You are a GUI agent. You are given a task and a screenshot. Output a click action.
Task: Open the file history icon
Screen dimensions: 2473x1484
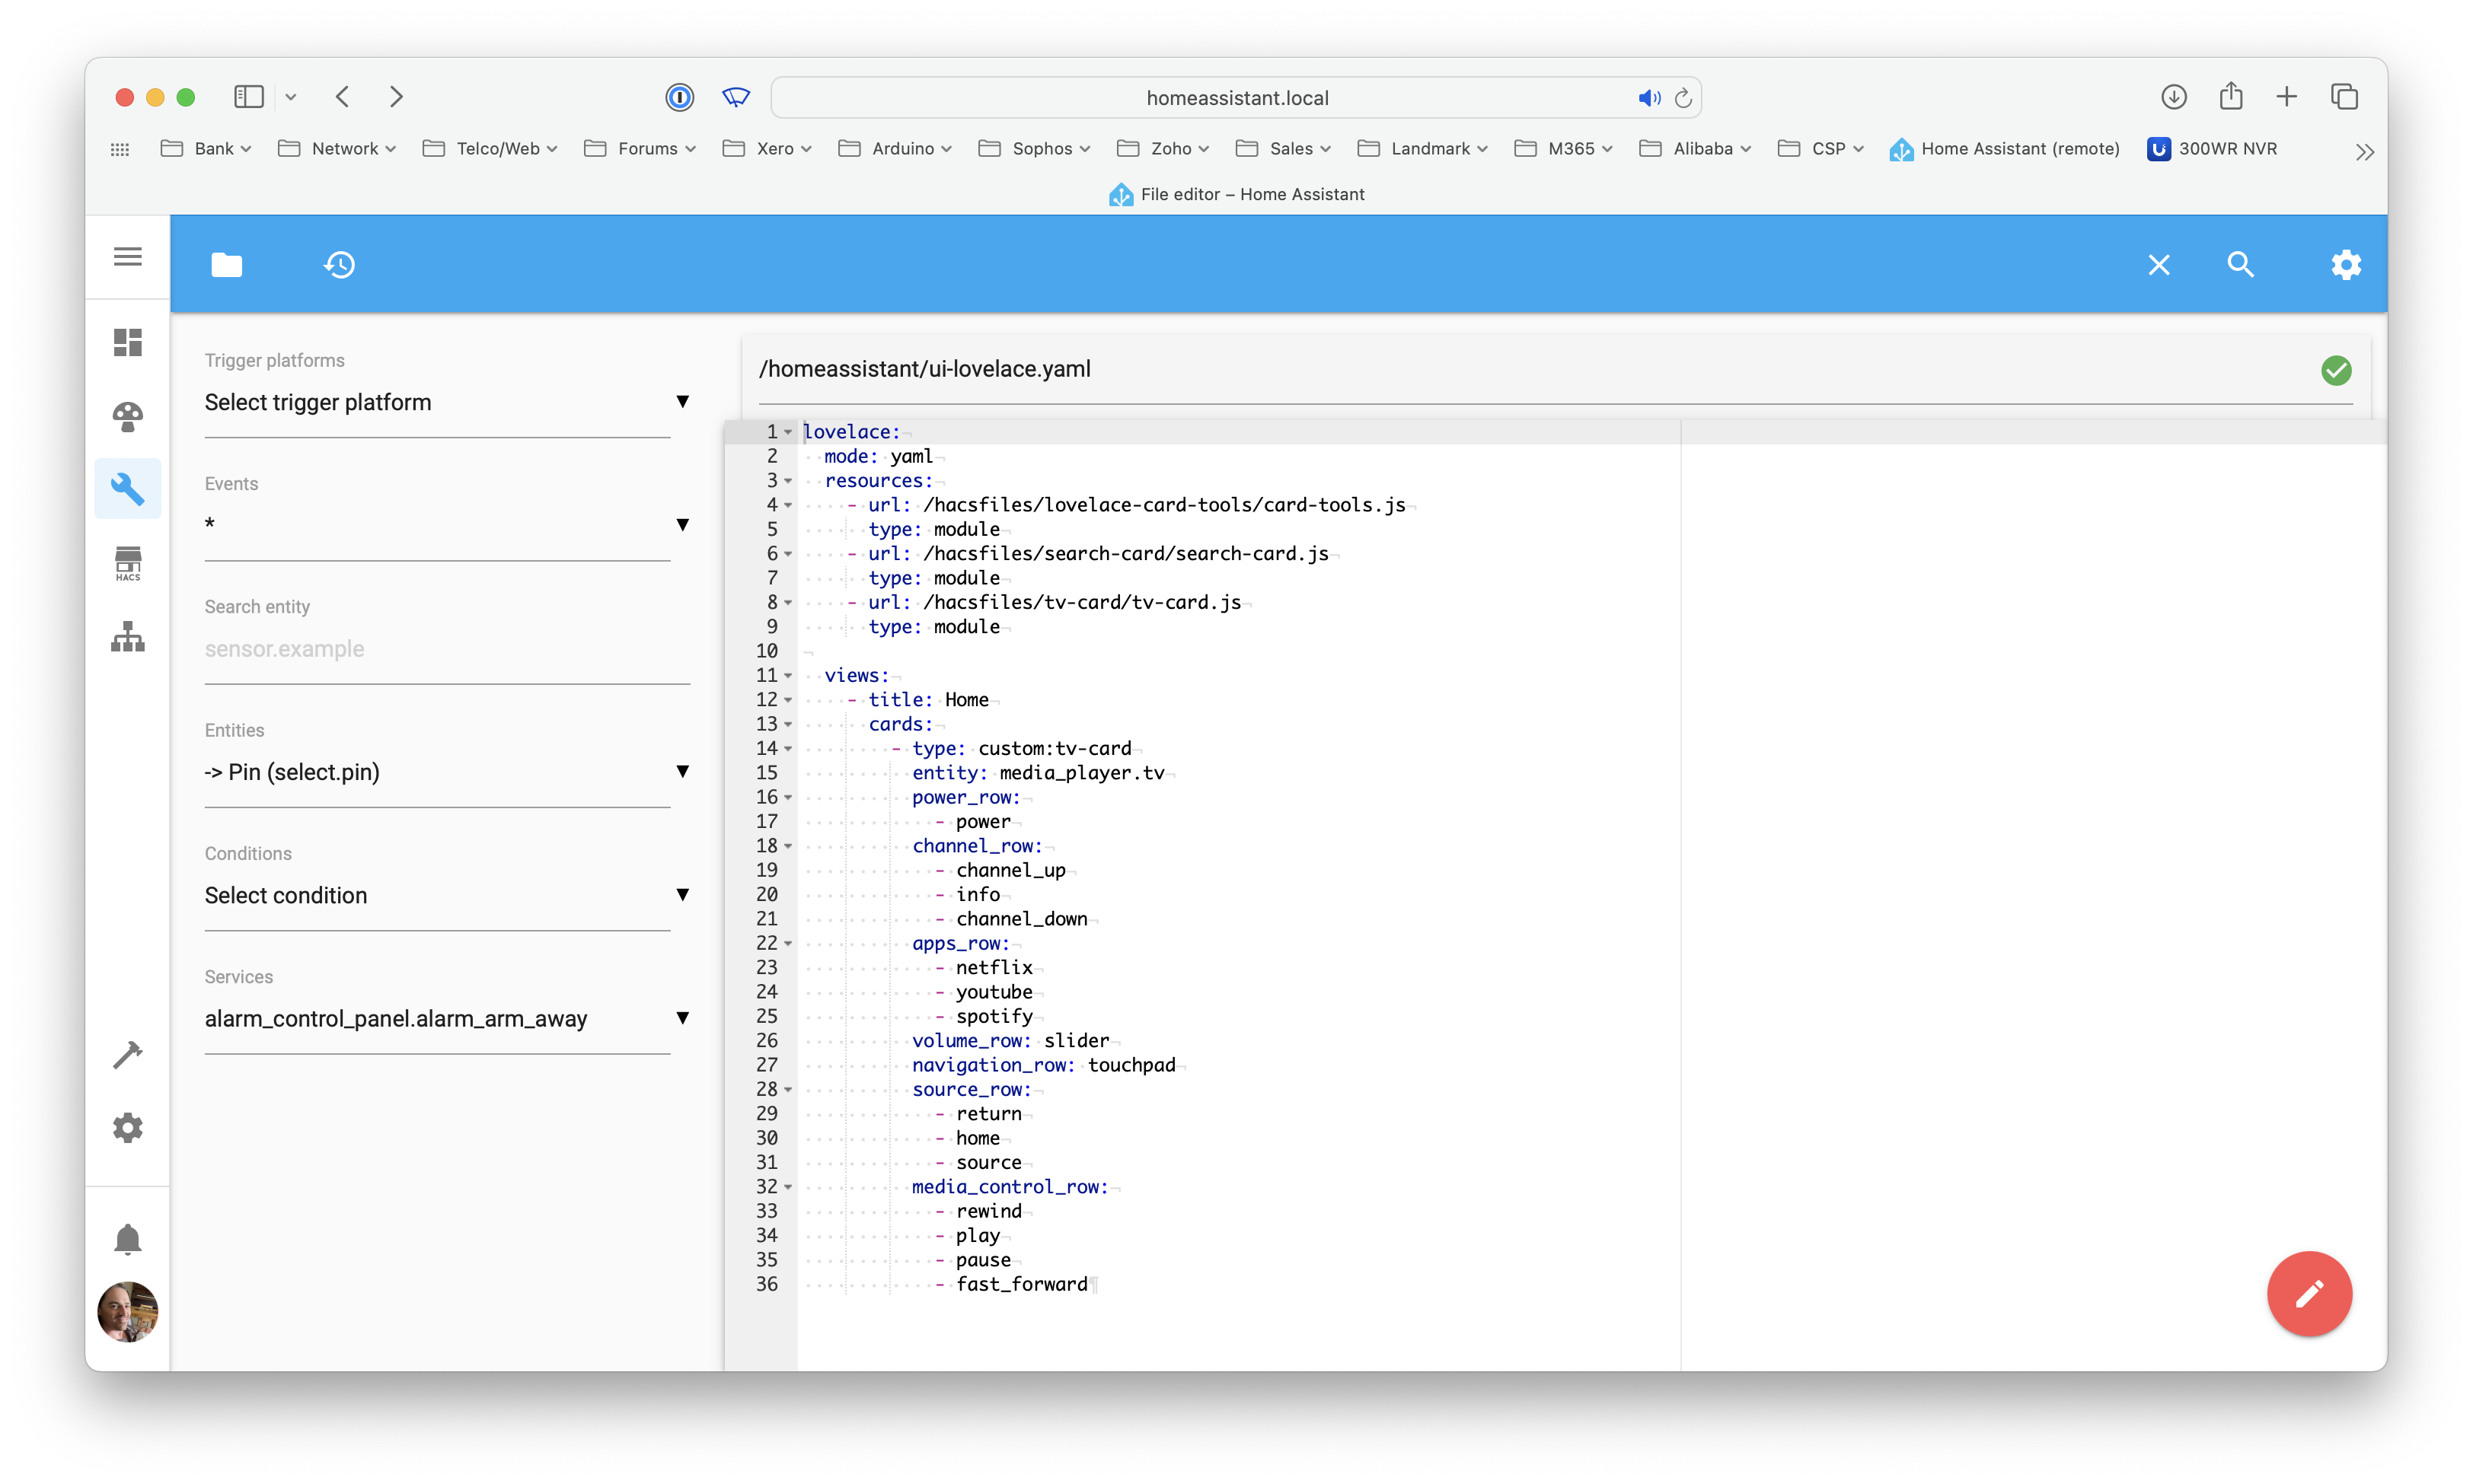(x=340, y=265)
